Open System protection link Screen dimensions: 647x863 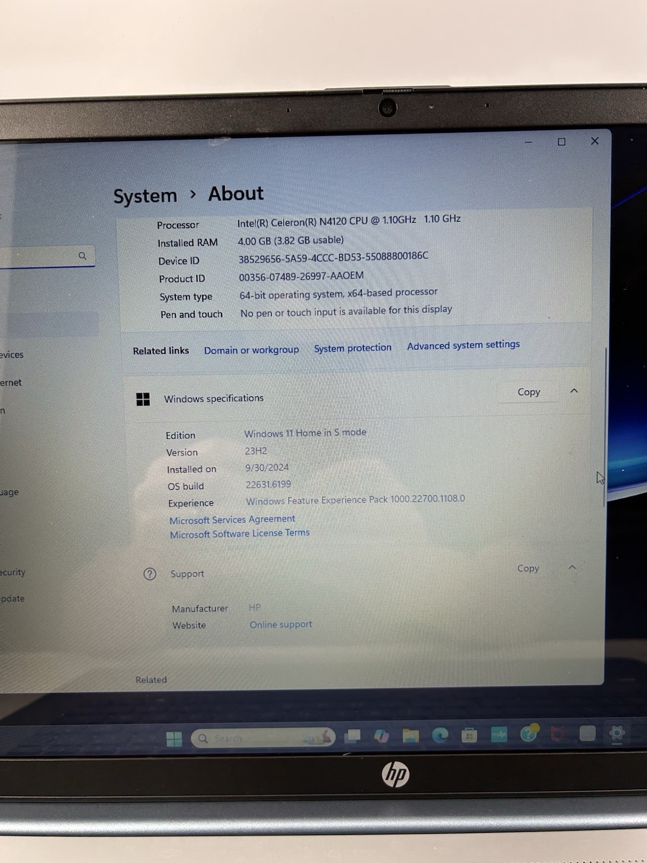353,348
